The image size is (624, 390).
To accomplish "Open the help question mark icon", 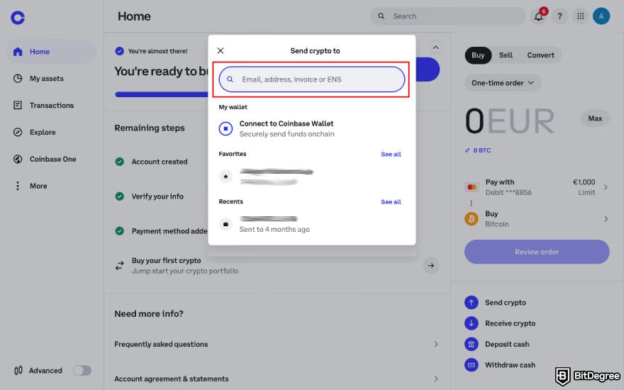I will tap(559, 16).
